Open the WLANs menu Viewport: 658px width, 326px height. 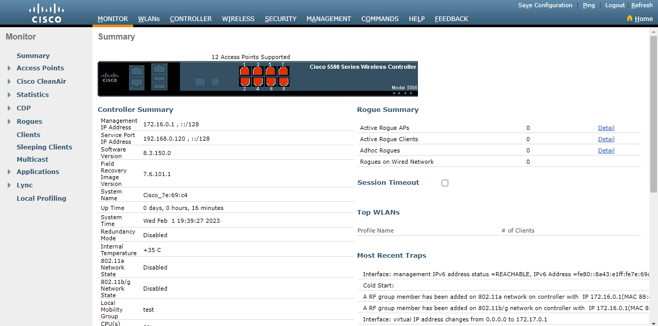tap(149, 18)
